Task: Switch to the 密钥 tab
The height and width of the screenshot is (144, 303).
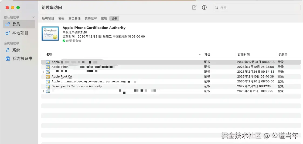Action: tap(104, 18)
